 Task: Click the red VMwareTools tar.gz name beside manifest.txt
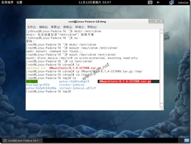75,68
